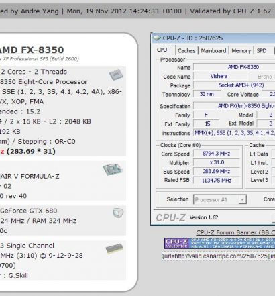The height and width of the screenshot is (296, 275).
Task: Click the CPU-Z validator banner image
Action: pos(219,243)
